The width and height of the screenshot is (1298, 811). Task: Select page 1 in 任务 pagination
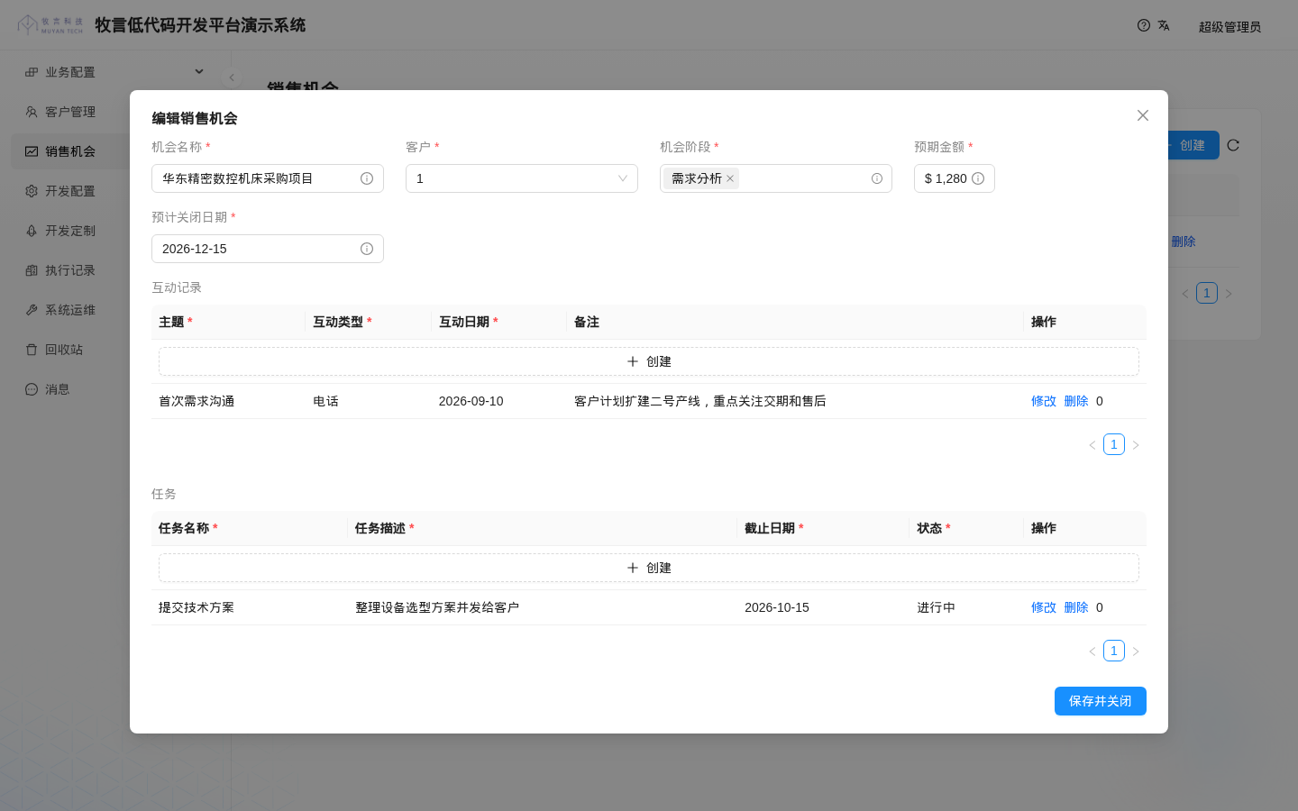click(1114, 651)
